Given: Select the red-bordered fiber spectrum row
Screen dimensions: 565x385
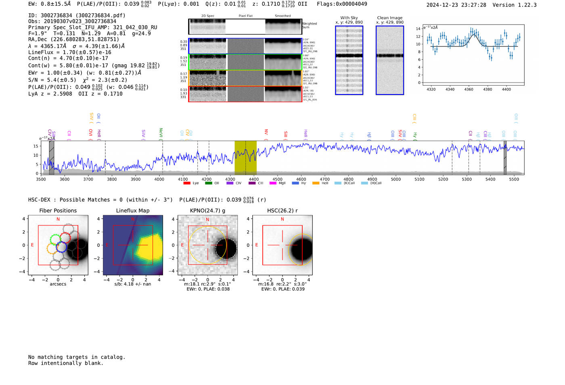Looking at the screenshot, I should coord(245,94).
